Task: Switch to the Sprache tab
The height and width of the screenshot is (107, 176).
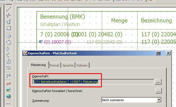Action: coord(68,65)
